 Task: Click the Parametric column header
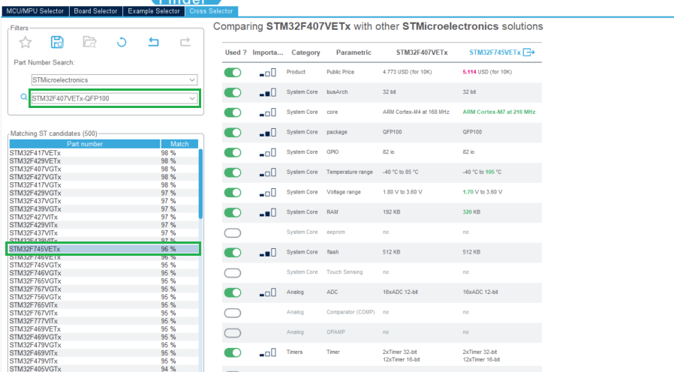pos(354,52)
